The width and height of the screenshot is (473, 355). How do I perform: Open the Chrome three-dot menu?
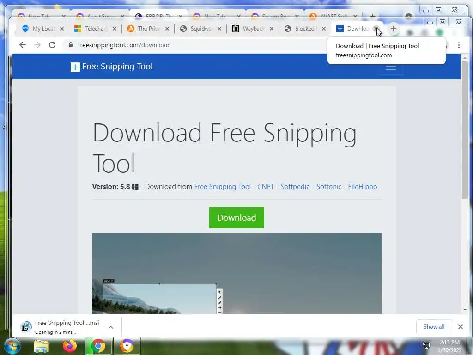pyautogui.click(x=459, y=45)
